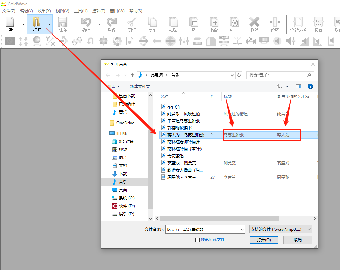Open the dropdown arrow next to Undo (撤销)
Viewport: 340px width, 270px height.
[x=99, y=24]
